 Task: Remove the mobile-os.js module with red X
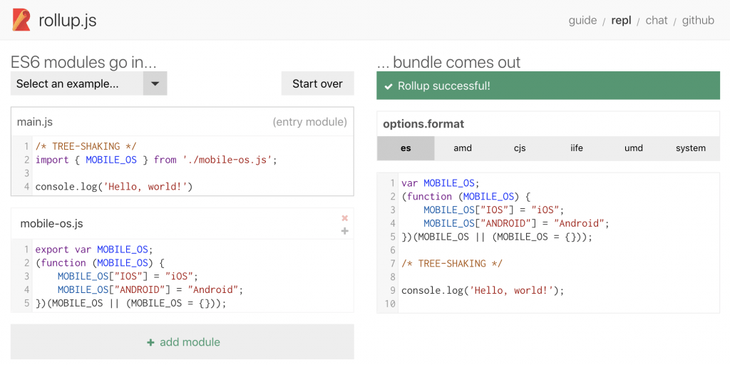coord(344,218)
